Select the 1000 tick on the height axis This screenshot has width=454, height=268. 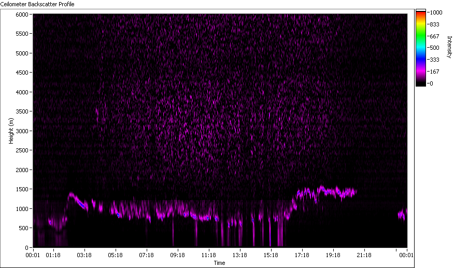pos(22,209)
